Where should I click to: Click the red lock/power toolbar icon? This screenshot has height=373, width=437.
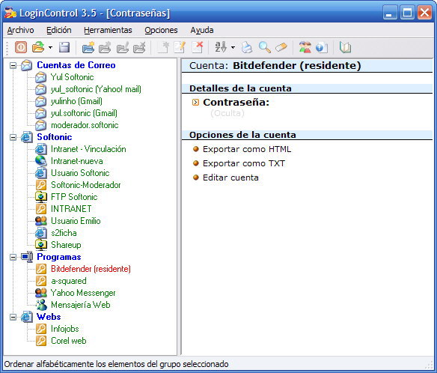(21, 47)
